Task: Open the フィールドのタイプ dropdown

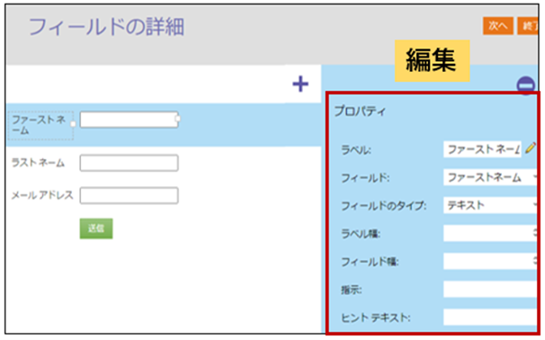Action: [490, 205]
